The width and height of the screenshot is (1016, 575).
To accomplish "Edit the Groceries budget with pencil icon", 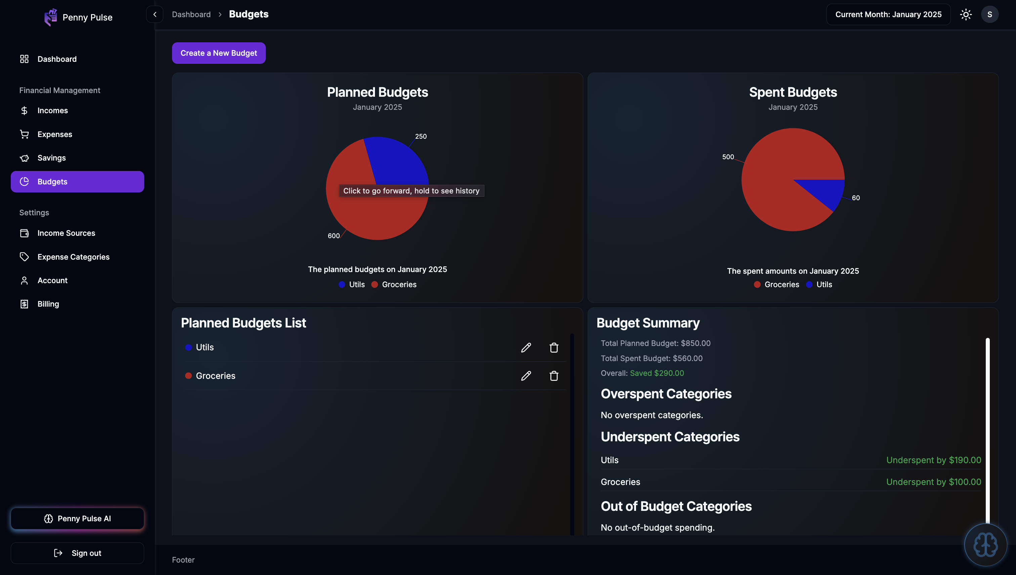I will (526, 376).
